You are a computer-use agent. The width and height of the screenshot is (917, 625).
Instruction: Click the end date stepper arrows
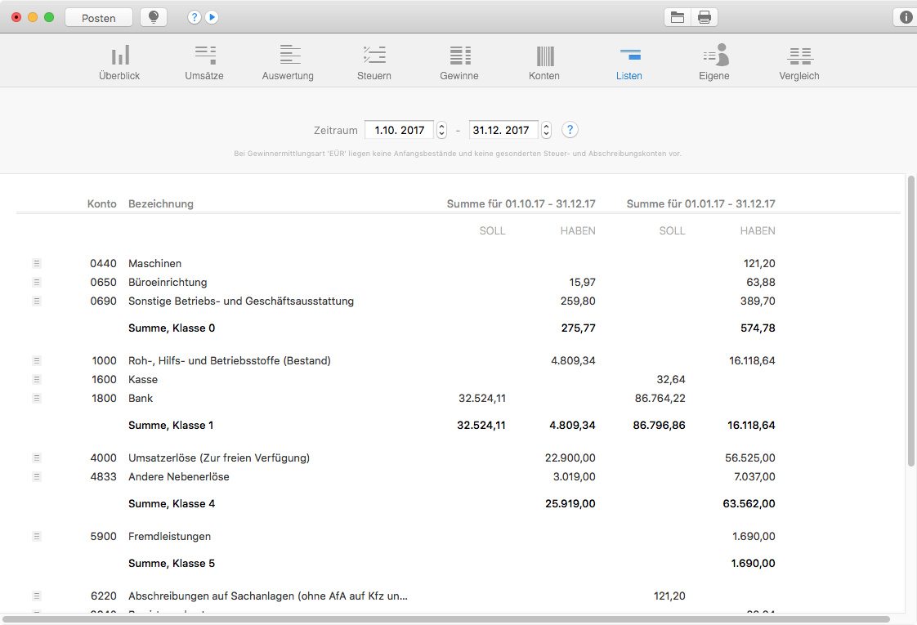tap(546, 130)
